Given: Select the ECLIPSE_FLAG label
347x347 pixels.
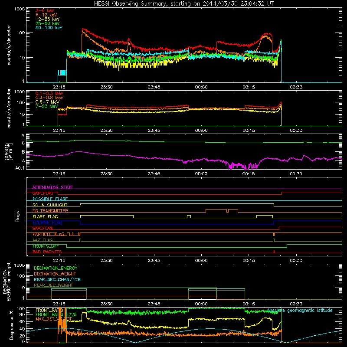Looking at the screenshot, I should pos(47,223).
